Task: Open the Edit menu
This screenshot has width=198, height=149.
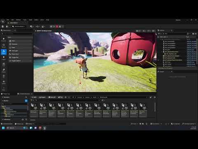Action: (12, 20)
